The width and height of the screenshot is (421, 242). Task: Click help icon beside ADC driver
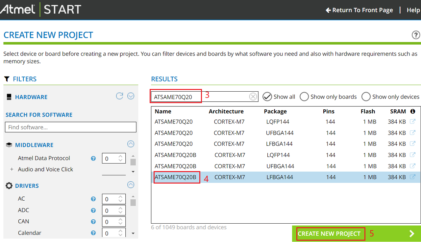pyautogui.click(x=93, y=210)
